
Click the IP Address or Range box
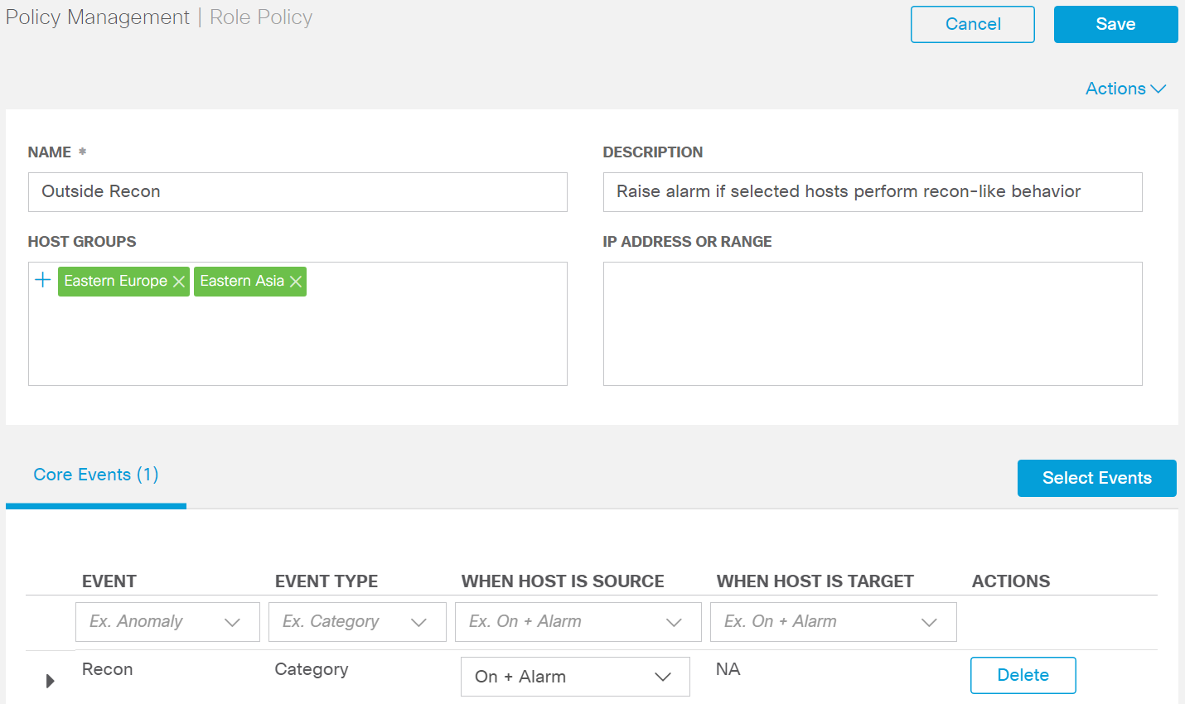coord(873,324)
